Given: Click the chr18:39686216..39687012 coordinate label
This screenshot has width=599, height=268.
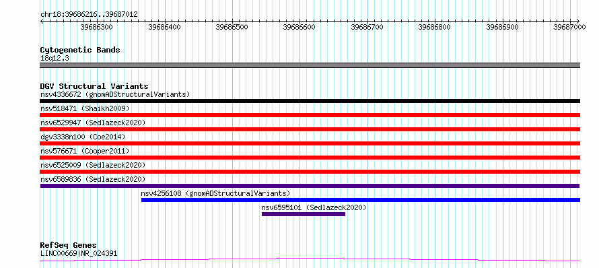Looking at the screenshot, I should tap(89, 15).
